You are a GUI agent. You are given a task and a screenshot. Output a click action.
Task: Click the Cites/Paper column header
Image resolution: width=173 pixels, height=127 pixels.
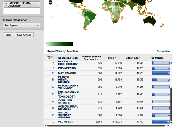pyautogui.click(x=133, y=58)
